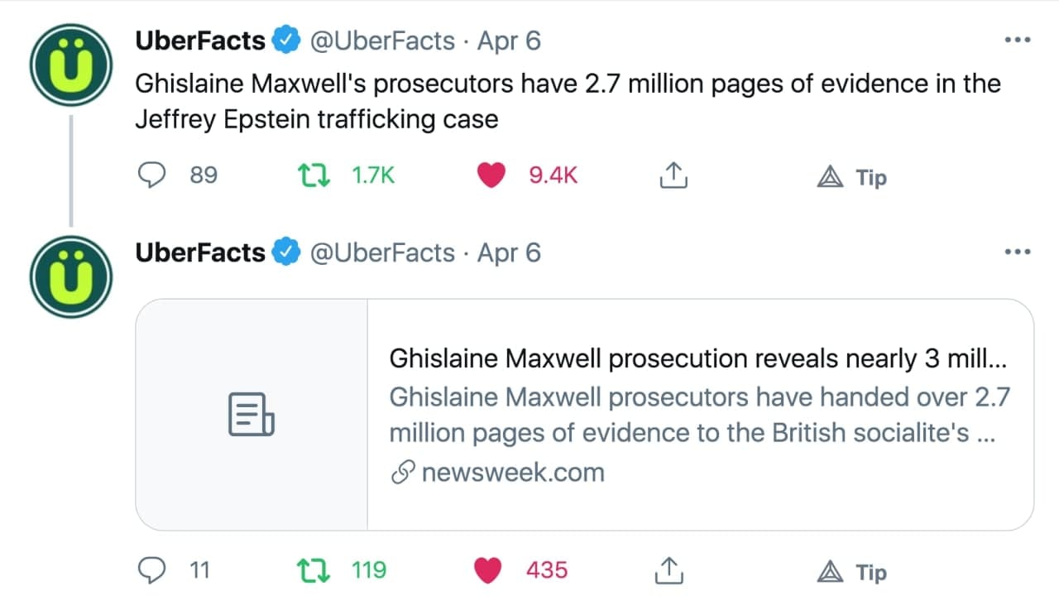
Task: Reply to the first UberFacts tweet
Action: [x=152, y=175]
